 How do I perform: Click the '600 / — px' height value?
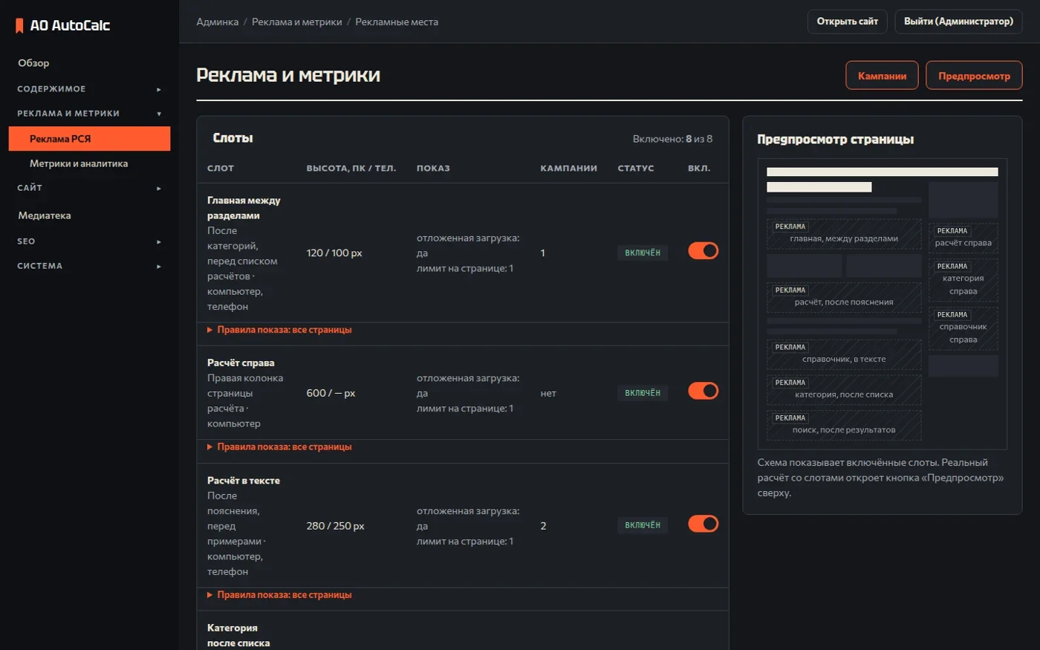pyautogui.click(x=331, y=393)
